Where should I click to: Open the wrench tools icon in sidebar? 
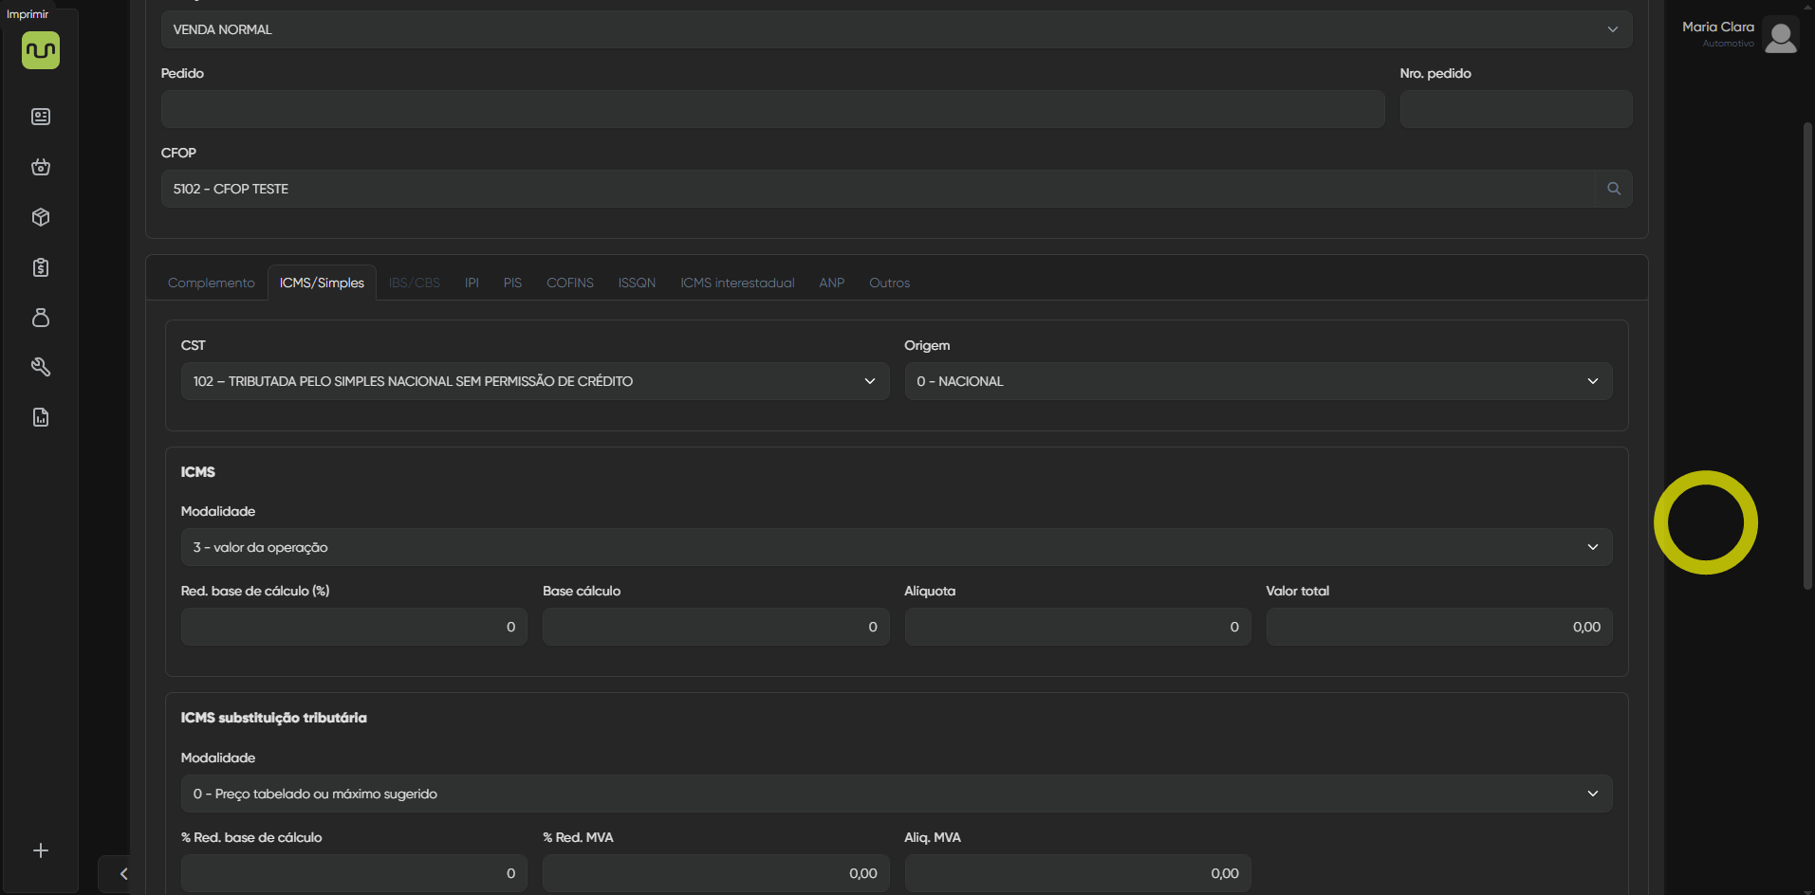point(41,367)
